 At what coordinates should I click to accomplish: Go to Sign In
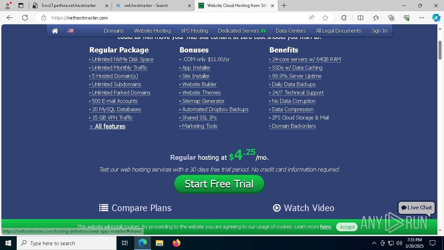coord(379,31)
